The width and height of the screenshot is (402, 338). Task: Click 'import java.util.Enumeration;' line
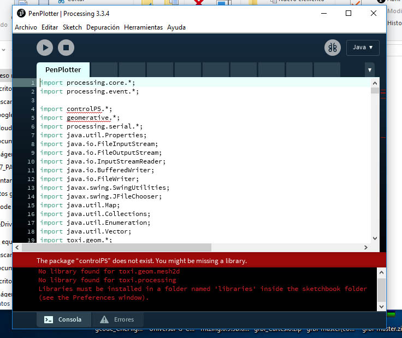95,223
